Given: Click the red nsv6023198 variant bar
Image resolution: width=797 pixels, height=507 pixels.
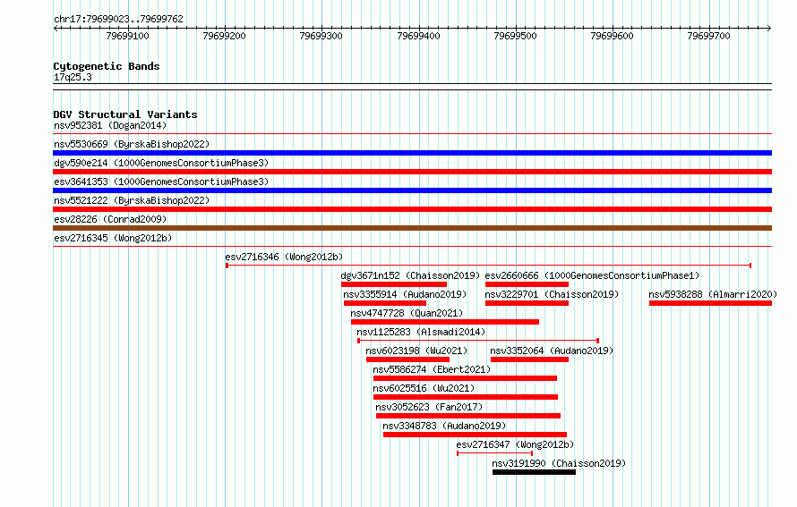Looking at the screenshot, I should coord(407,359).
